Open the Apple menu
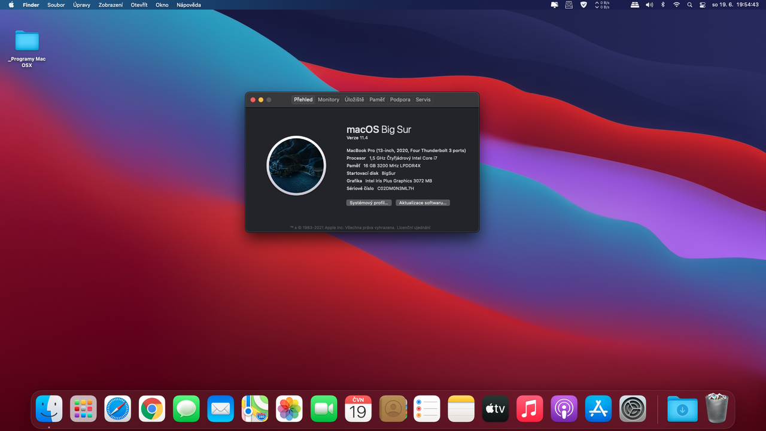Viewport: 766px width, 431px height. pyautogui.click(x=11, y=5)
